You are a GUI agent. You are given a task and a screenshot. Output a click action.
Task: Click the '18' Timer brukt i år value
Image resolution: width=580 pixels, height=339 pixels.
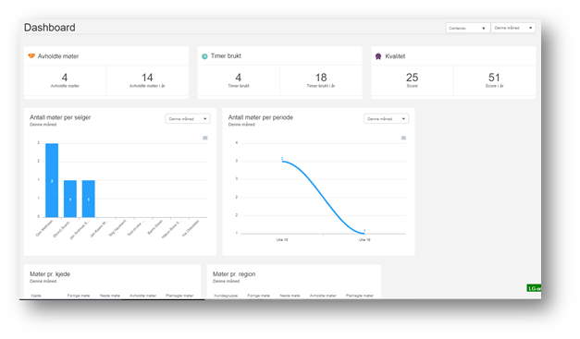[321, 78]
